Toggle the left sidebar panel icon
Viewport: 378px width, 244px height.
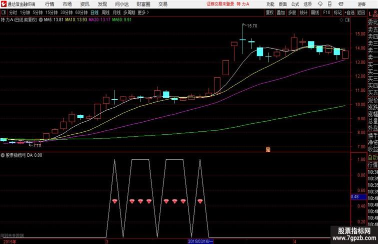tap(3, 13)
